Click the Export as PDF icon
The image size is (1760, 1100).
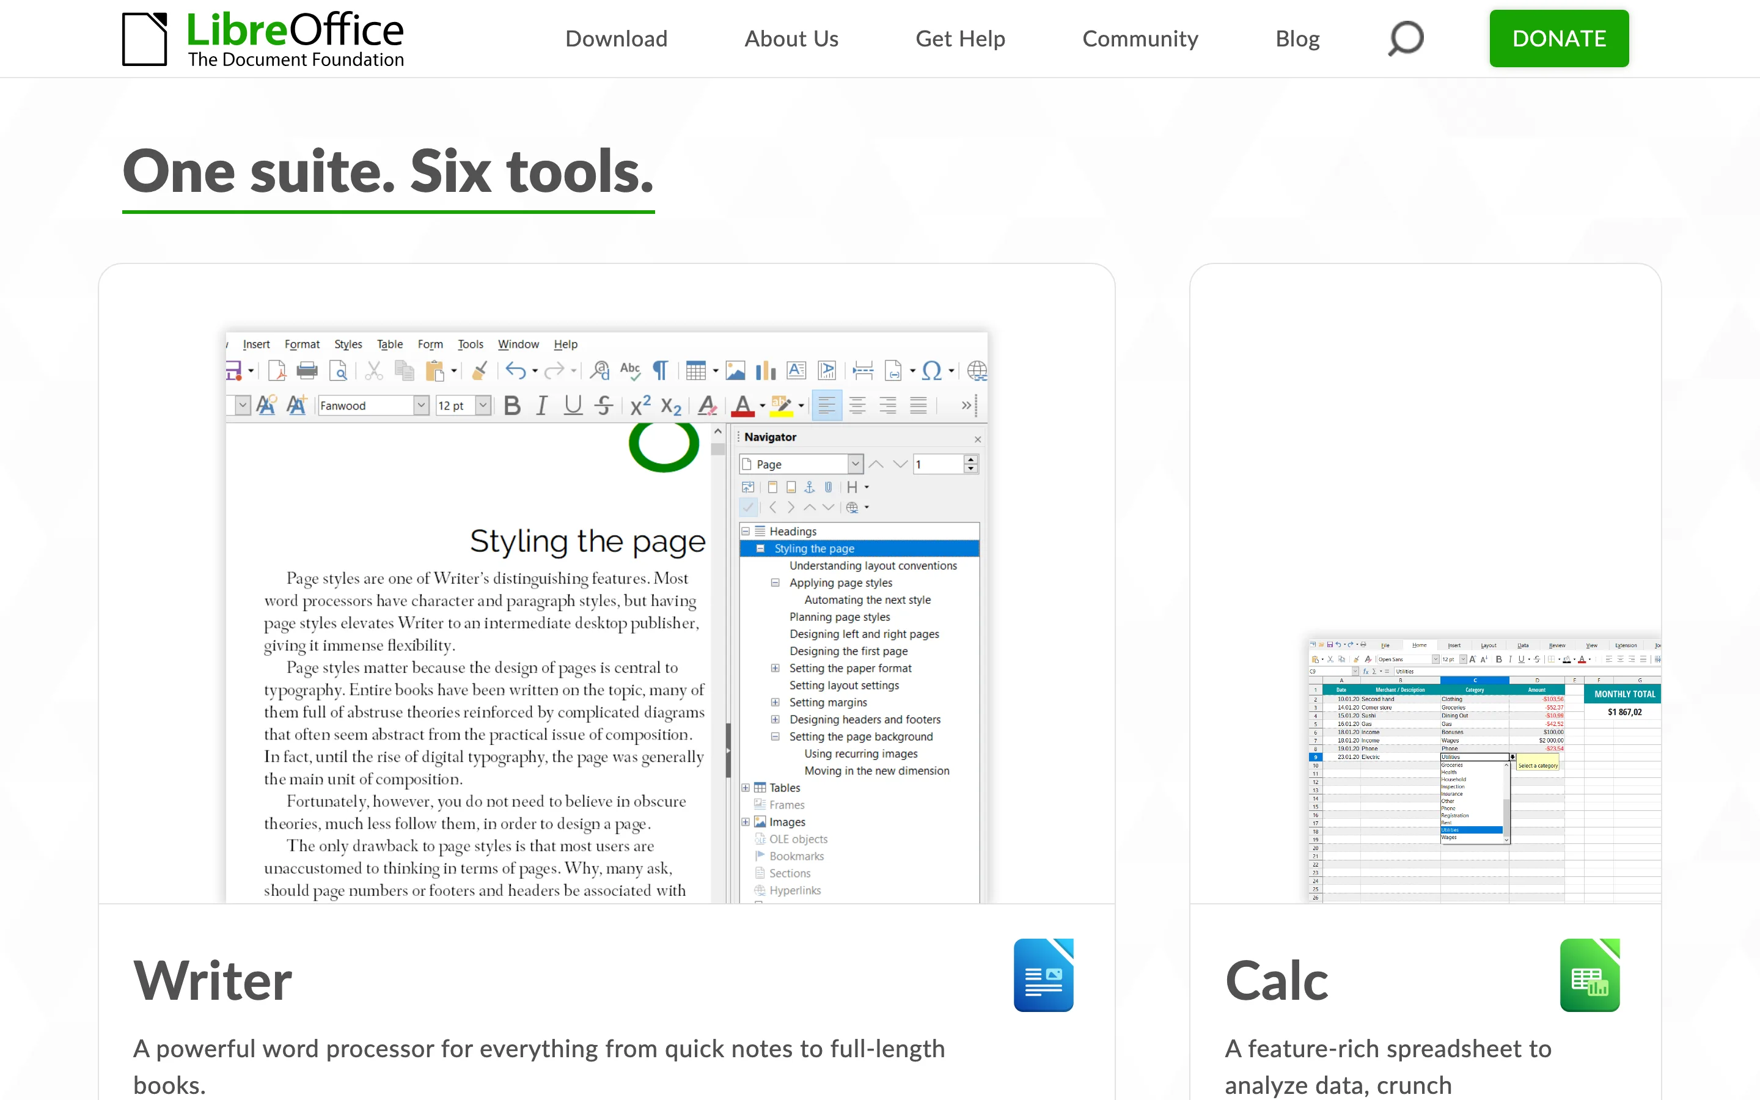pyautogui.click(x=276, y=371)
